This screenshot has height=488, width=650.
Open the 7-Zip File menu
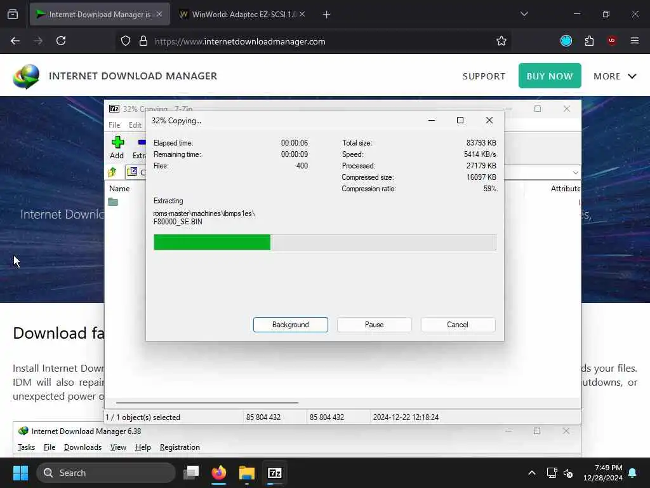pos(114,125)
